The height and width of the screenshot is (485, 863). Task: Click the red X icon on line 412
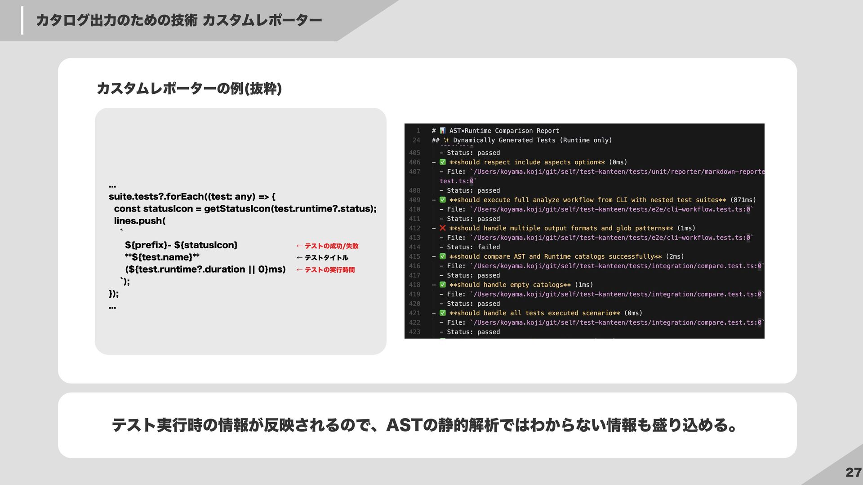pyautogui.click(x=443, y=228)
